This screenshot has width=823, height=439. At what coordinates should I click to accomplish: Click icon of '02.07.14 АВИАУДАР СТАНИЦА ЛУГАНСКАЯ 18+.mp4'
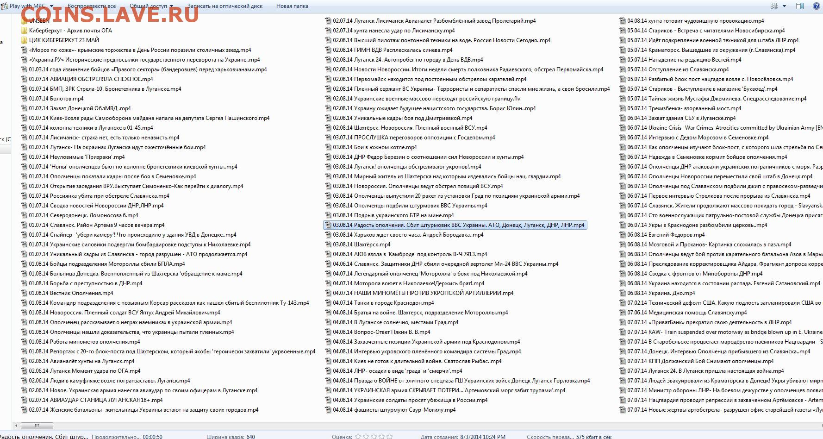click(24, 400)
